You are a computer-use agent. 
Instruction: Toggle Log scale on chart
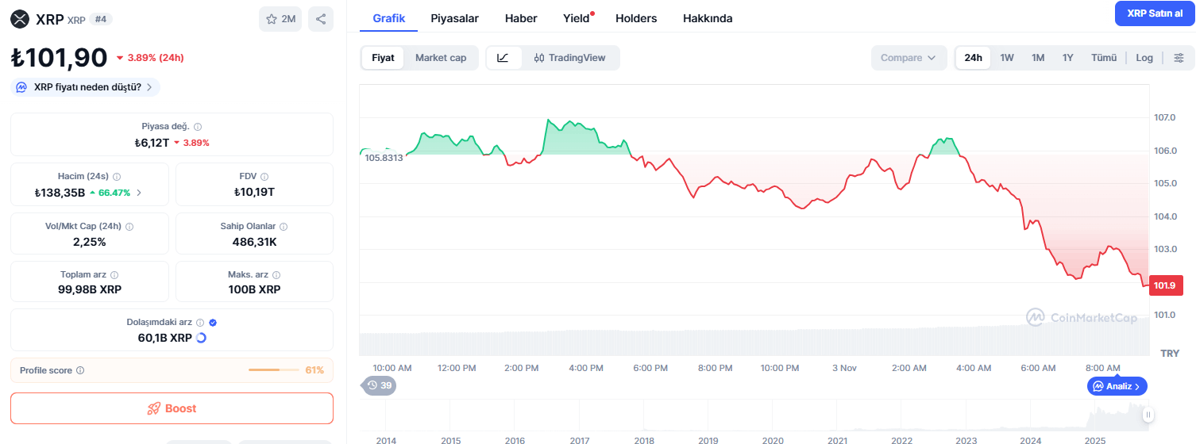point(1144,58)
